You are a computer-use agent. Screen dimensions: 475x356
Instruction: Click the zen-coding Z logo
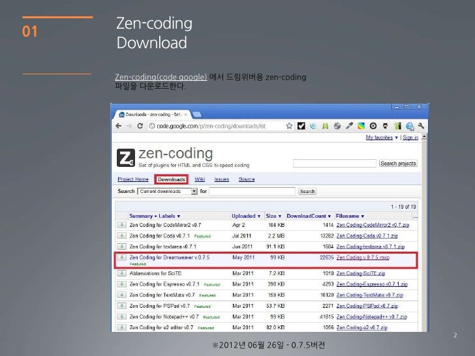pos(126,158)
